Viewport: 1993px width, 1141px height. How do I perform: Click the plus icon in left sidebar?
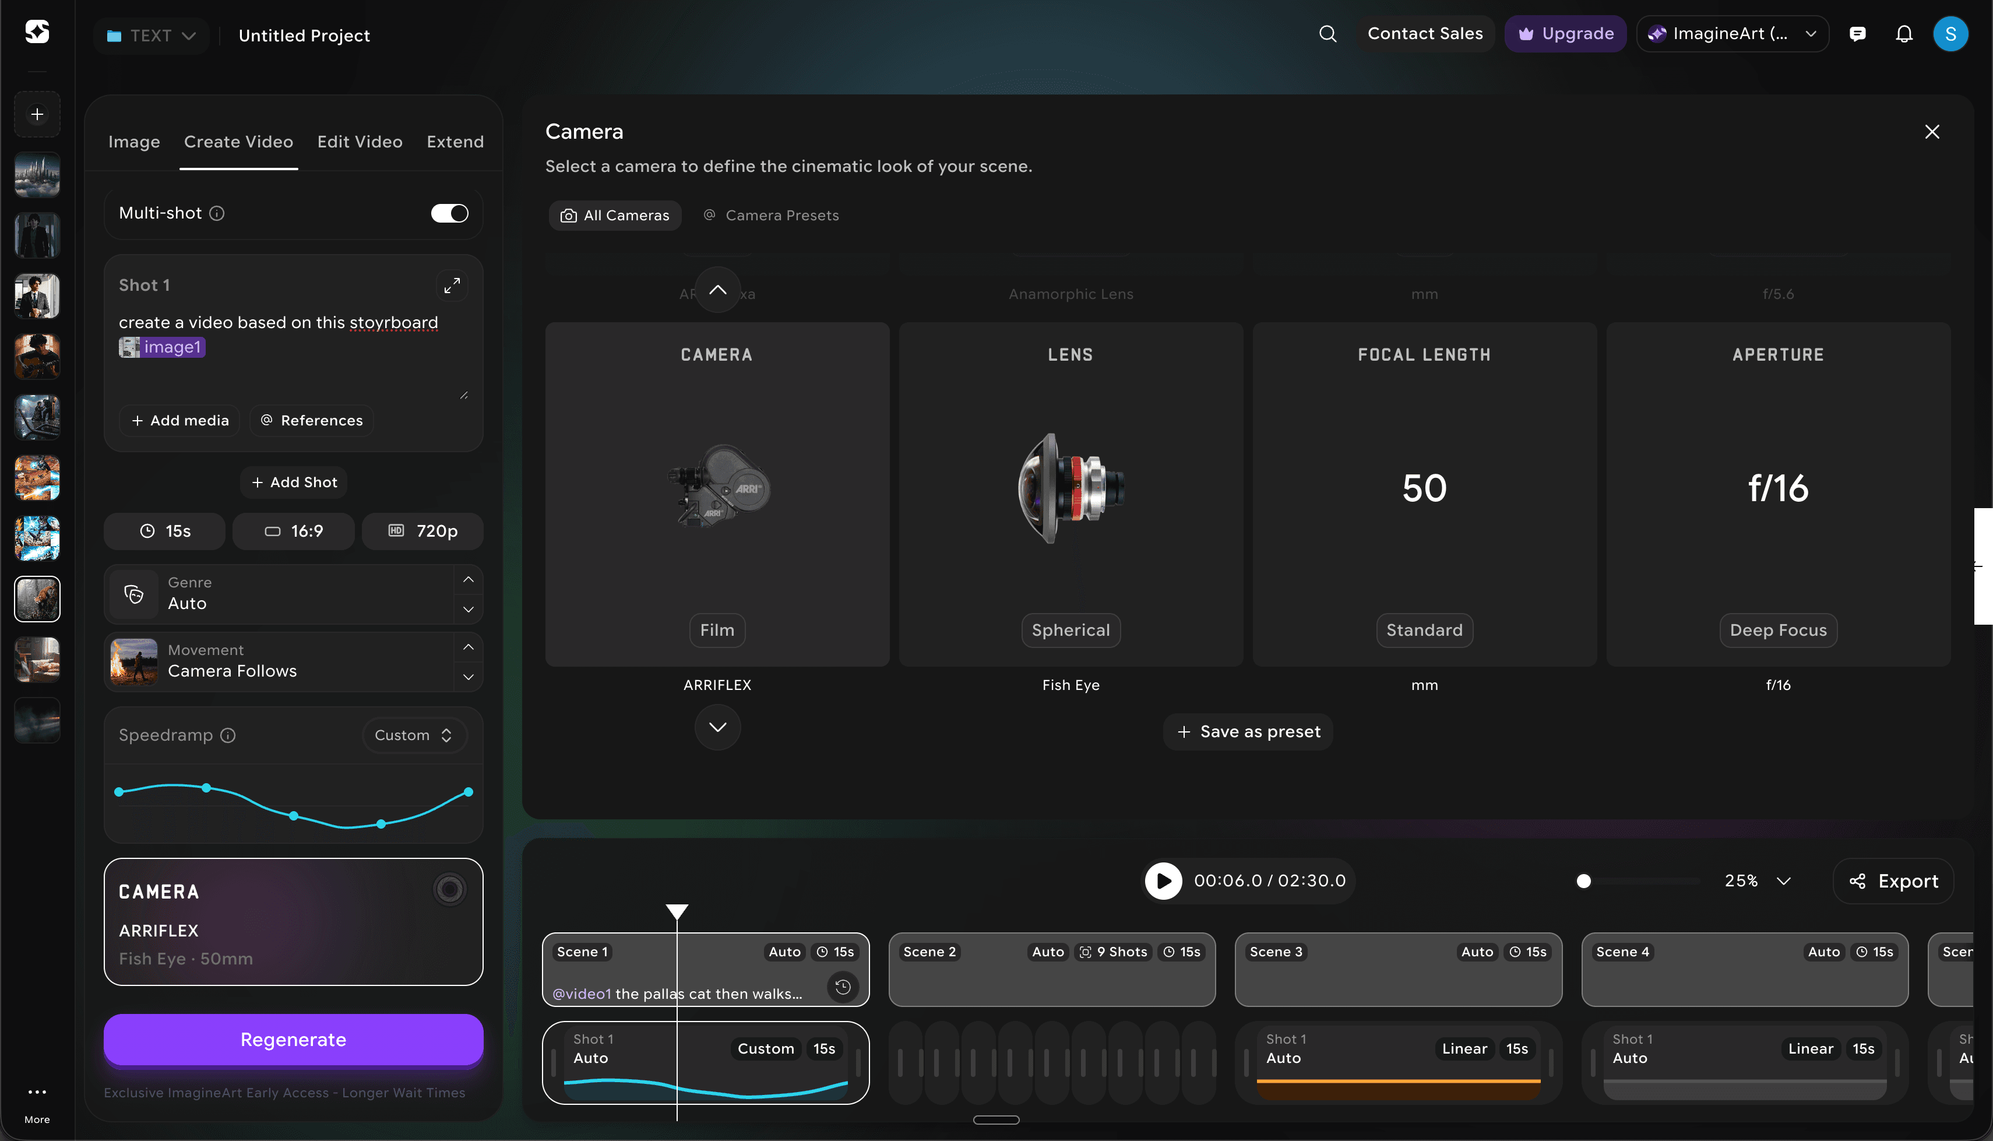(37, 114)
